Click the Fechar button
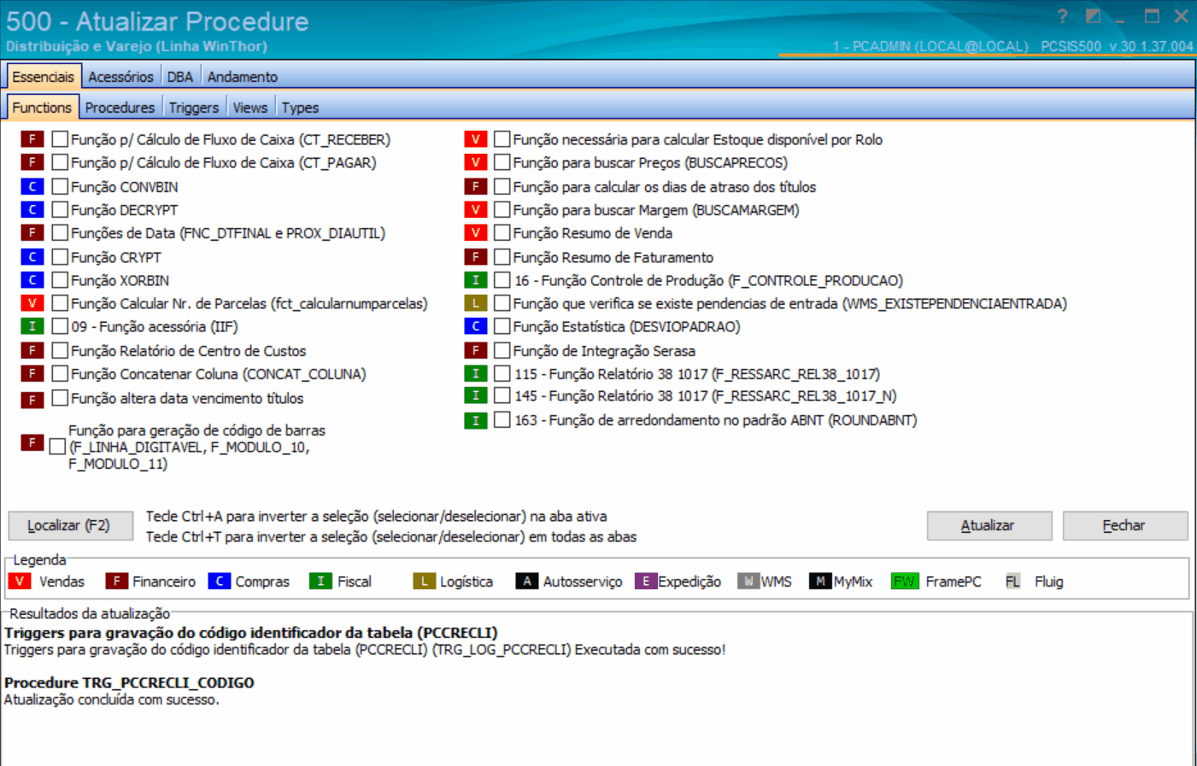 coord(1124,525)
